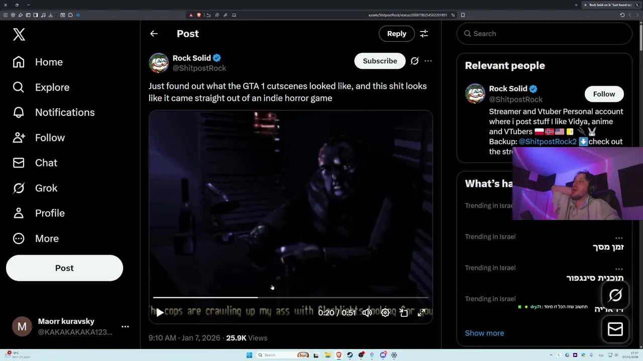Click Brave Rewards triangle icon
This screenshot has width=643, height=361.
click(191, 15)
